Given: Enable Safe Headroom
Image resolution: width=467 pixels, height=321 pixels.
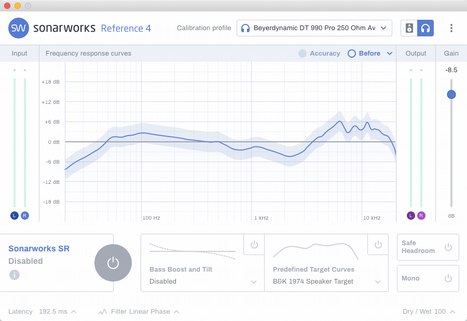Looking at the screenshot, I should 448,247.
